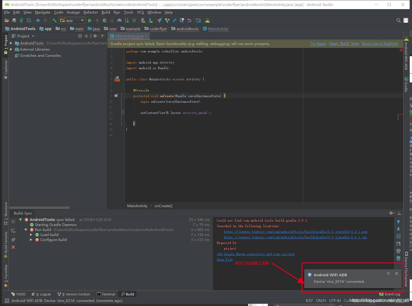Click the pin tab icon in Build panel
This screenshot has height=306, width=412.
click(x=13, y=240)
